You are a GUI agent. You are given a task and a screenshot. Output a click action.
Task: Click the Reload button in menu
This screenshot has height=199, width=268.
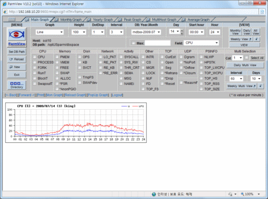[17, 59]
